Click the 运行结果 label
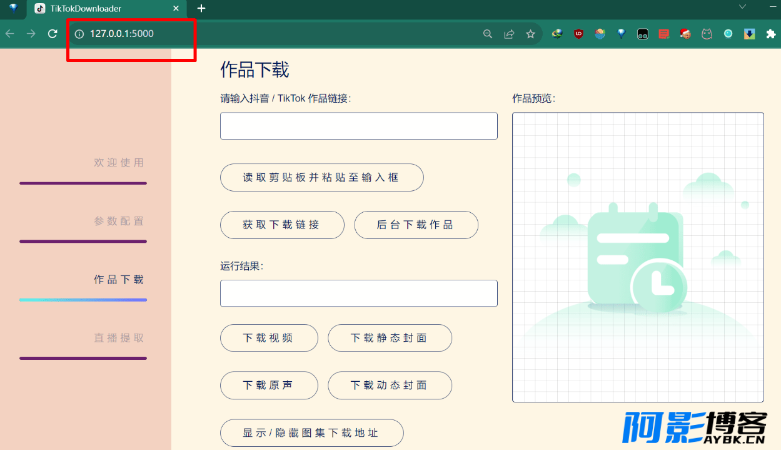The width and height of the screenshot is (781, 450). (x=242, y=266)
